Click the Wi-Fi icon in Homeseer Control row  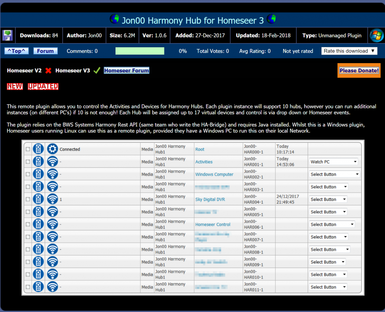click(52, 224)
